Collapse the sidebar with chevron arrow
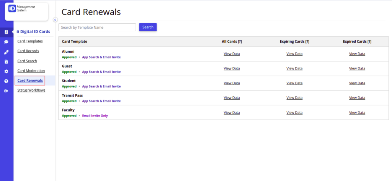392x181 pixels. click(55, 20)
